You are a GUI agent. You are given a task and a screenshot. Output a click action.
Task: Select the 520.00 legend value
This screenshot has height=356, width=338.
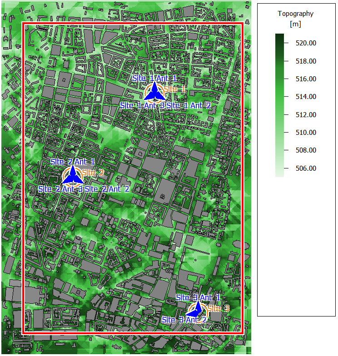point(305,43)
